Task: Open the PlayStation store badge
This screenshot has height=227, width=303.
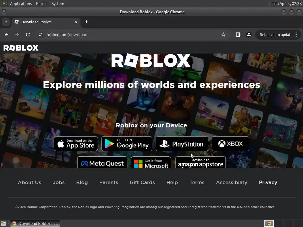Action: coord(182,144)
